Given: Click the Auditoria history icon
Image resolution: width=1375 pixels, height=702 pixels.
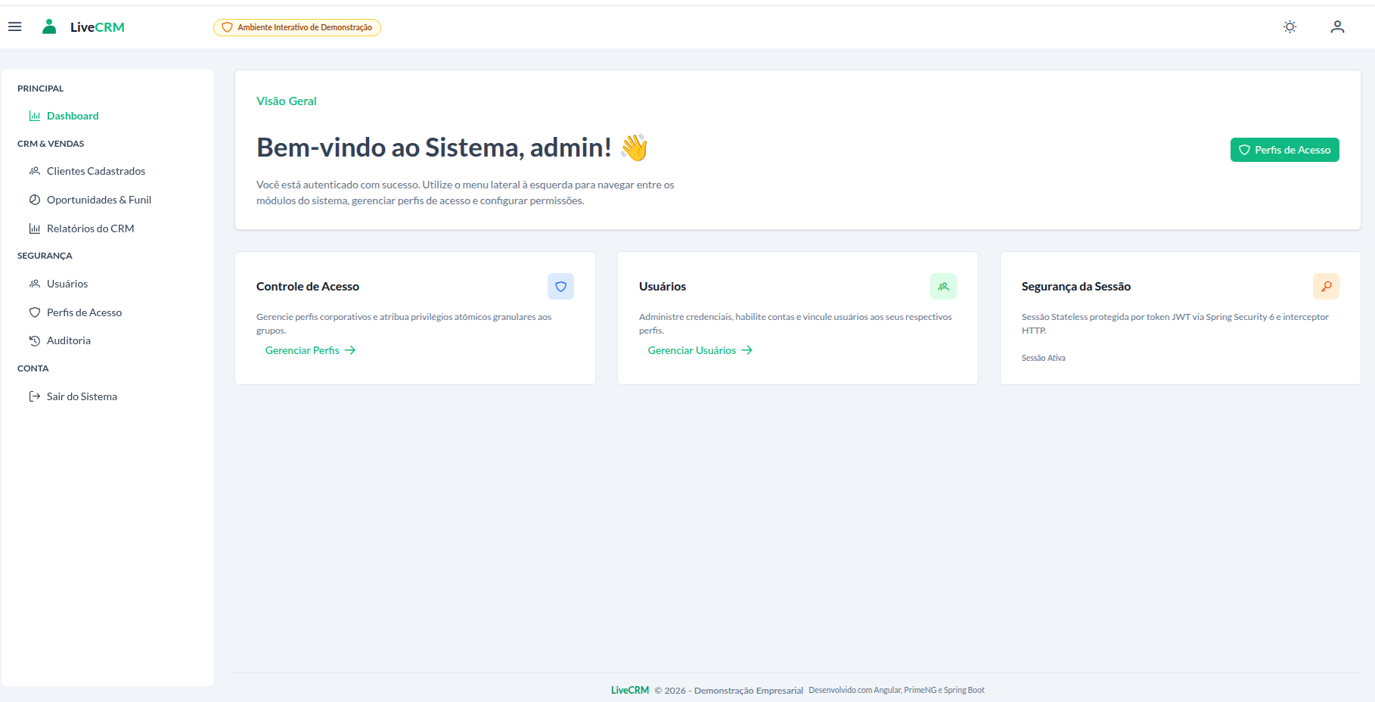Looking at the screenshot, I should (x=35, y=340).
